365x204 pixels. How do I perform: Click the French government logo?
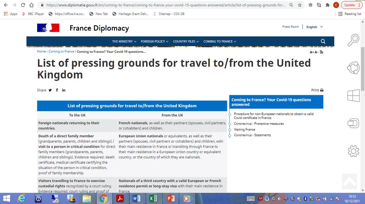click(x=48, y=28)
